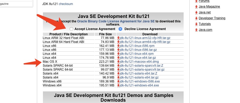Select Accept License Agreement radio button
Screen dimensions: 240x103
(x=71, y=29)
